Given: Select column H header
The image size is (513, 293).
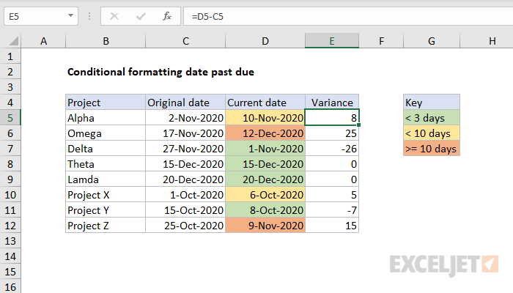Looking at the screenshot, I should tap(487, 41).
